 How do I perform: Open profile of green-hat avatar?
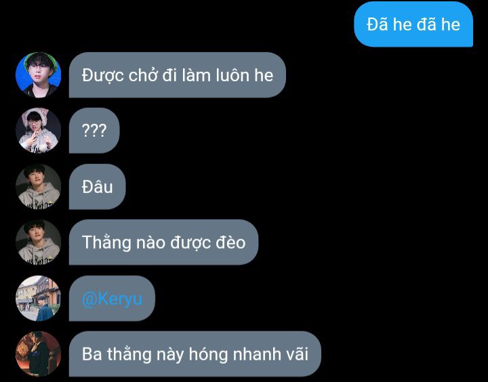pyautogui.click(x=38, y=75)
